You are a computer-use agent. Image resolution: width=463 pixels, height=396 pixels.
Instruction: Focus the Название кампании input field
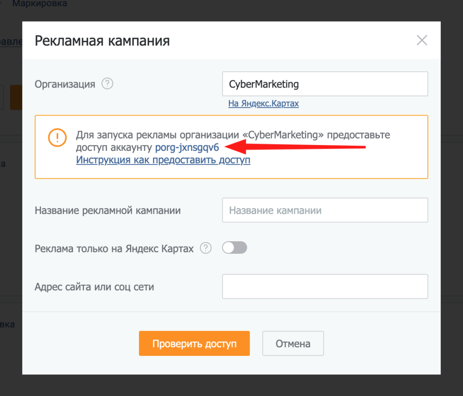point(325,210)
